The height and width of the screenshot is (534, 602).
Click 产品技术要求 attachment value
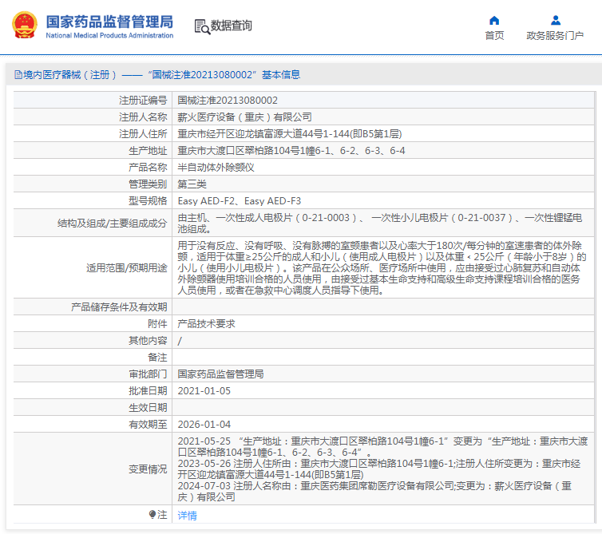click(x=206, y=323)
